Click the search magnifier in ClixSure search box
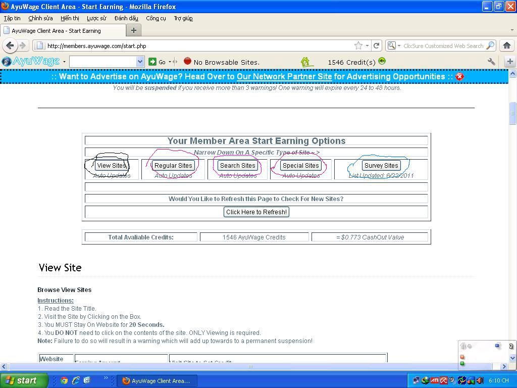Screen dimensions: 517x388 490,45
